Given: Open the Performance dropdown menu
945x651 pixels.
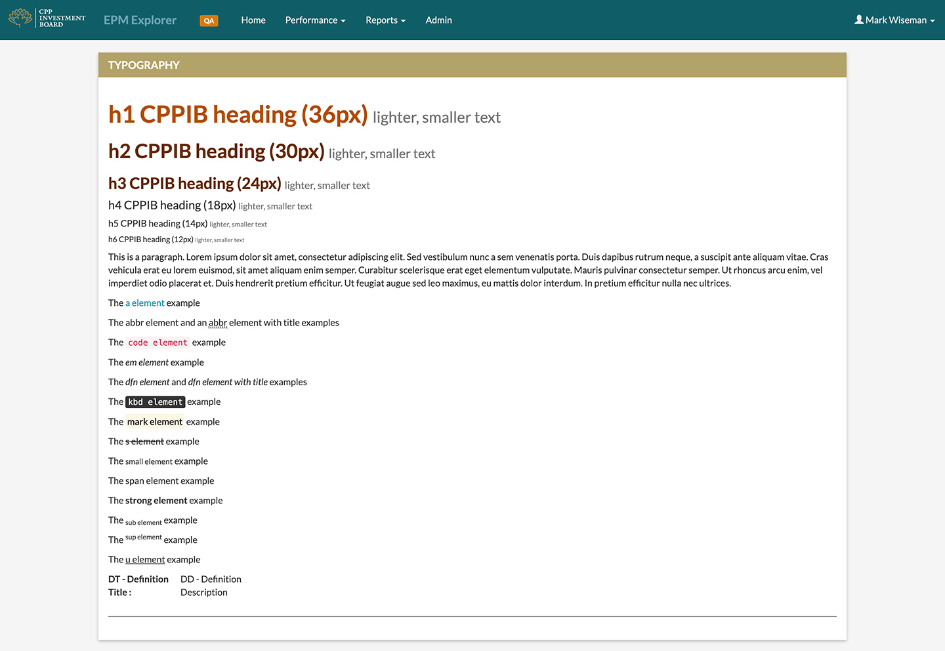Looking at the screenshot, I should point(315,20).
